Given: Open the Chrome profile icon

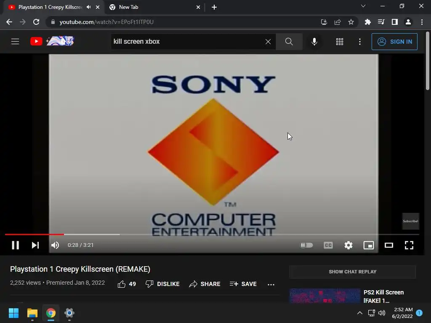Looking at the screenshot, I should pyautogui.click(x=408, y=22).
